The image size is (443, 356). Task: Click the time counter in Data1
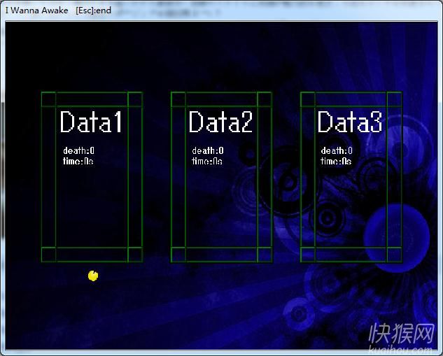point(78,162)
